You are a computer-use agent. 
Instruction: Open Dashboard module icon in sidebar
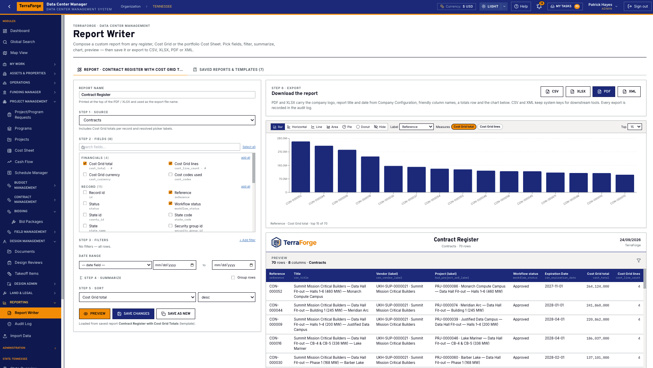[x=5, y=31]
